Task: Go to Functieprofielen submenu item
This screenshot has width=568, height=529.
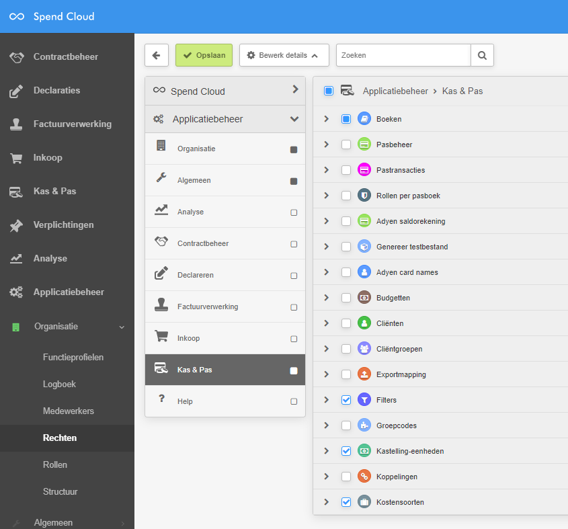Action: pyautogui.click(x=73, y=357)
